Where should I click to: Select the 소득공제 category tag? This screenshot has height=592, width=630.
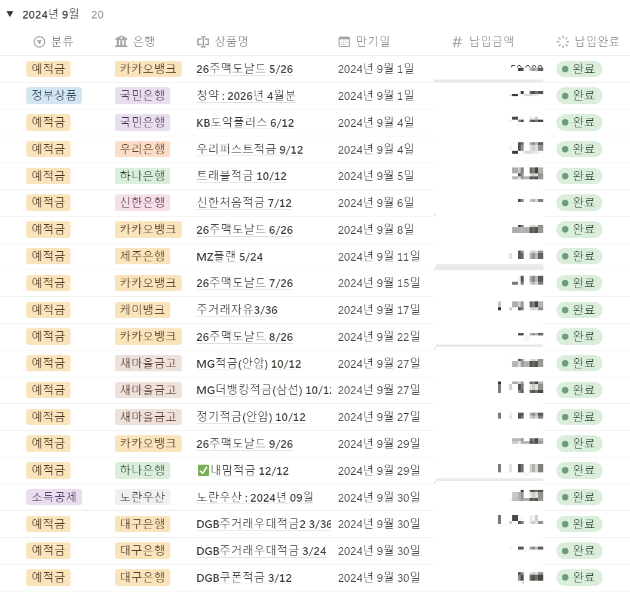coord(54,497)
